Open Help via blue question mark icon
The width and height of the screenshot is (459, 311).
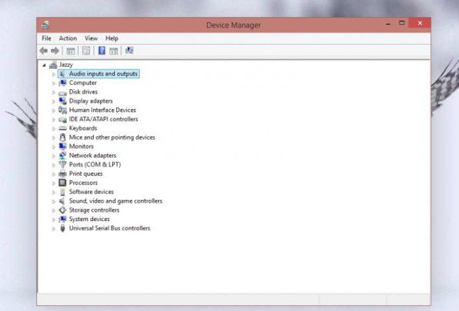(102, 51)
